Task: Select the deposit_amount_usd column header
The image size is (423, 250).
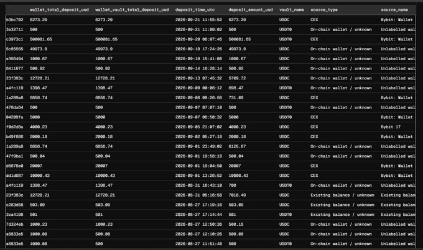Action: [x=251, y=10]
